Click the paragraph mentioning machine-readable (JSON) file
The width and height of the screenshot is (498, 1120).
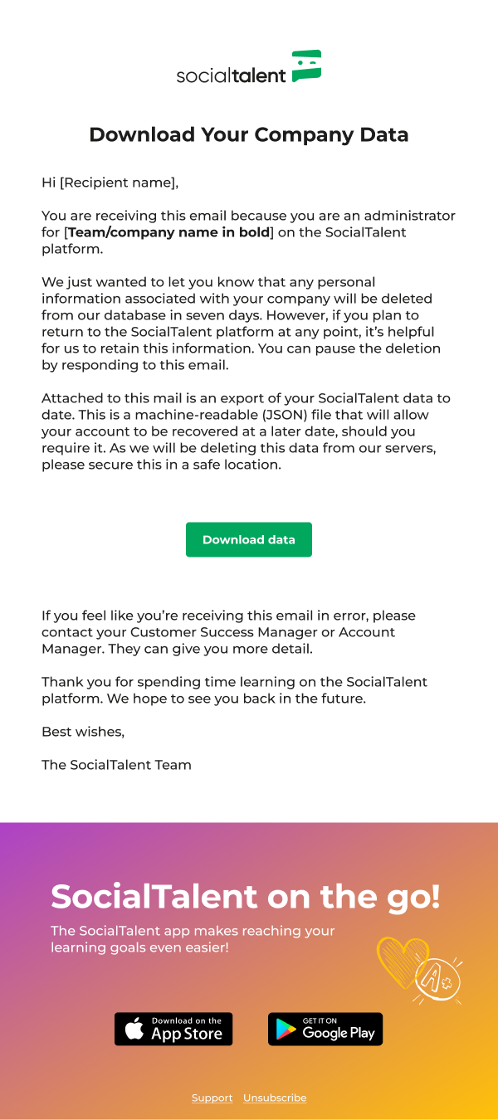pos(247,431)
